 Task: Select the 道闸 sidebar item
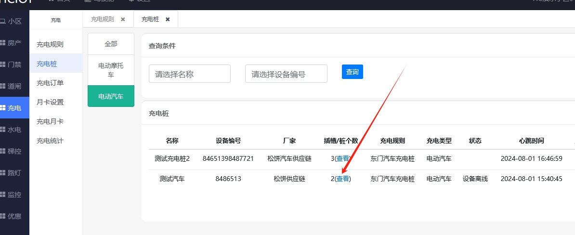[14, 86]
